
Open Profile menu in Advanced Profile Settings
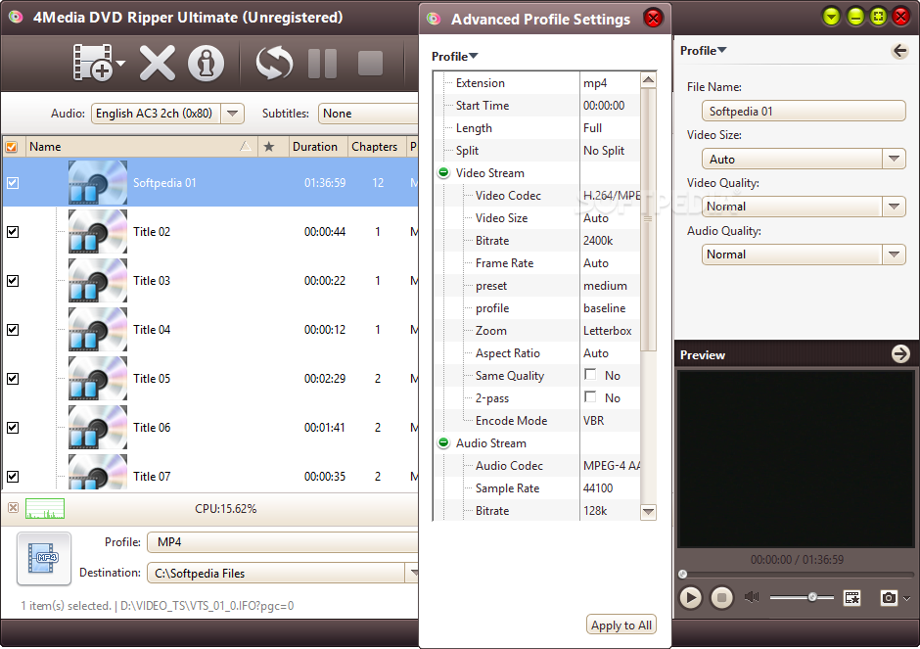tap(455, 57)
